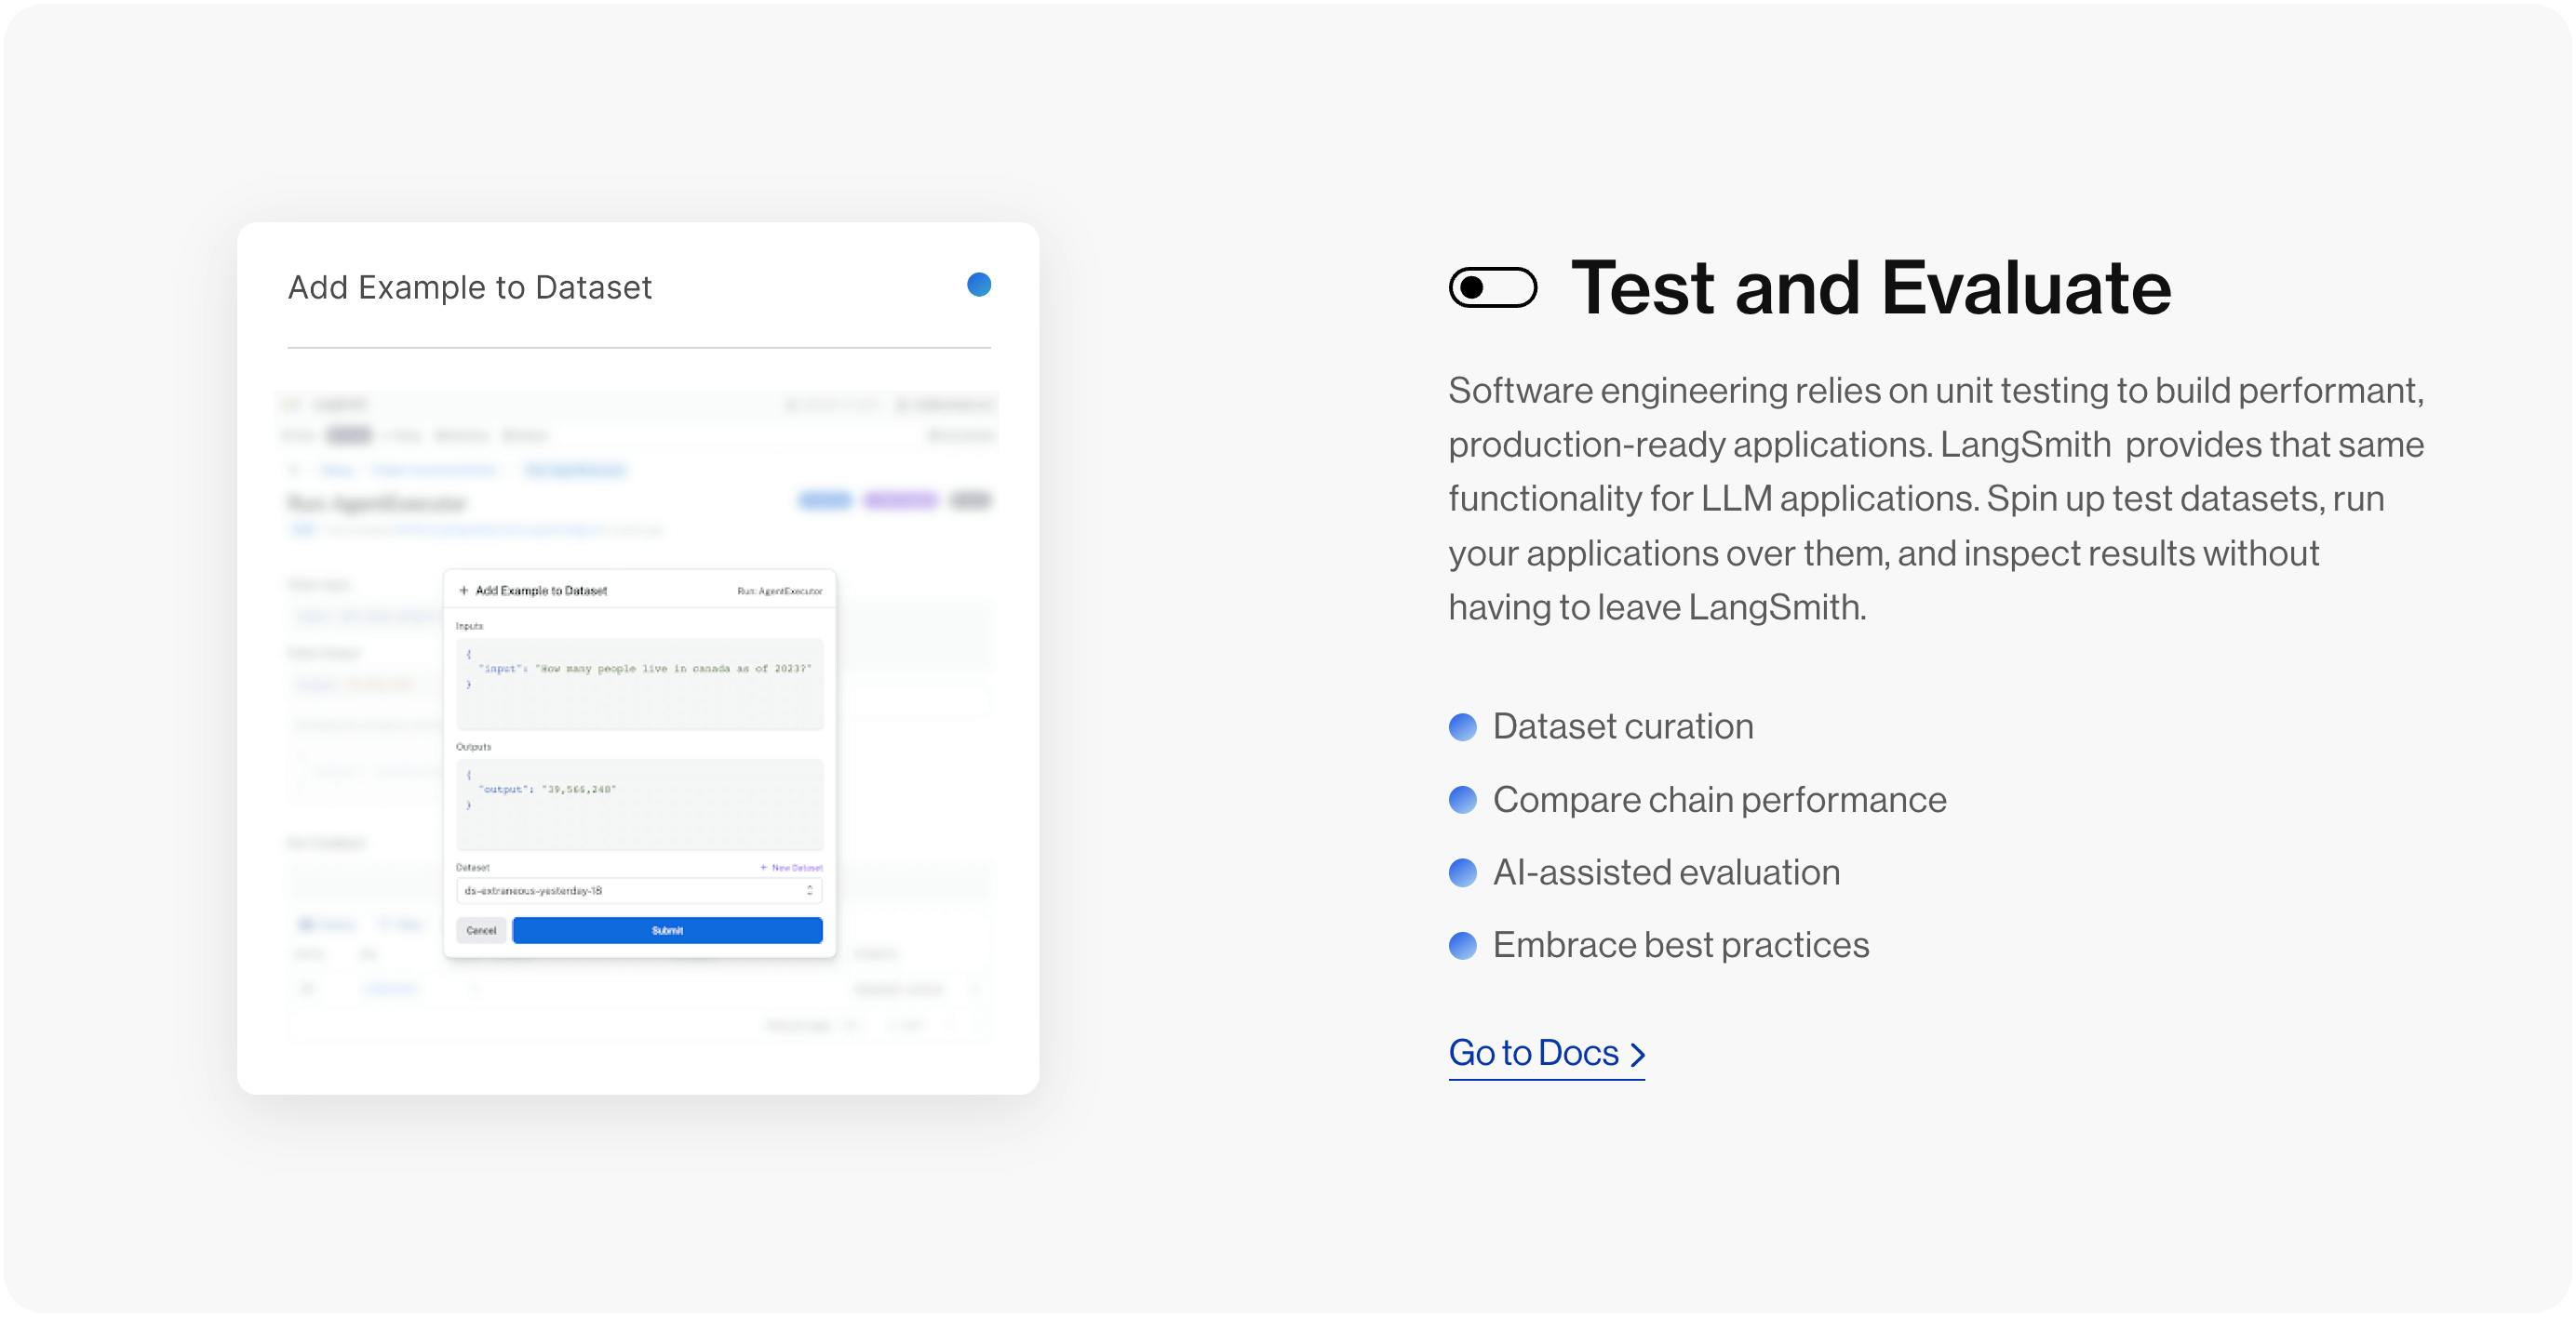This screenshot has width=2576, height=1317.
Task: Click the Run: AgentExecutor label in dialog
Action: [x=780, y=592]
